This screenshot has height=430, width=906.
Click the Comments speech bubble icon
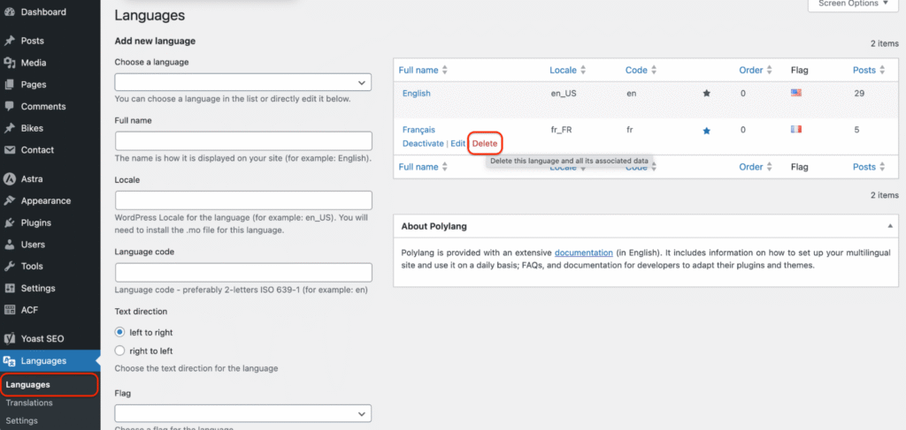(x=9, y=107)
